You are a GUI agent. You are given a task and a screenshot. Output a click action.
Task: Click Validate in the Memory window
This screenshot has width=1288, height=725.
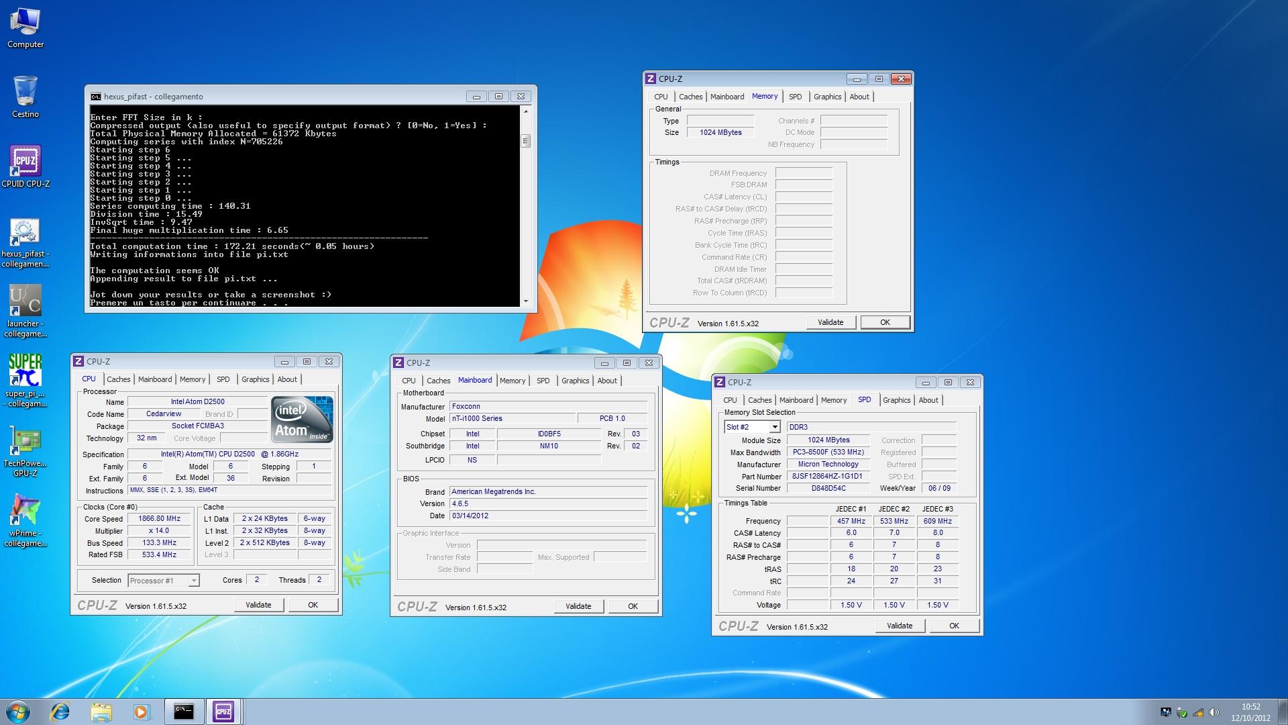click(830, 323)
